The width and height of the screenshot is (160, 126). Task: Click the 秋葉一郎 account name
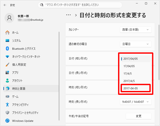click(23, 16)
